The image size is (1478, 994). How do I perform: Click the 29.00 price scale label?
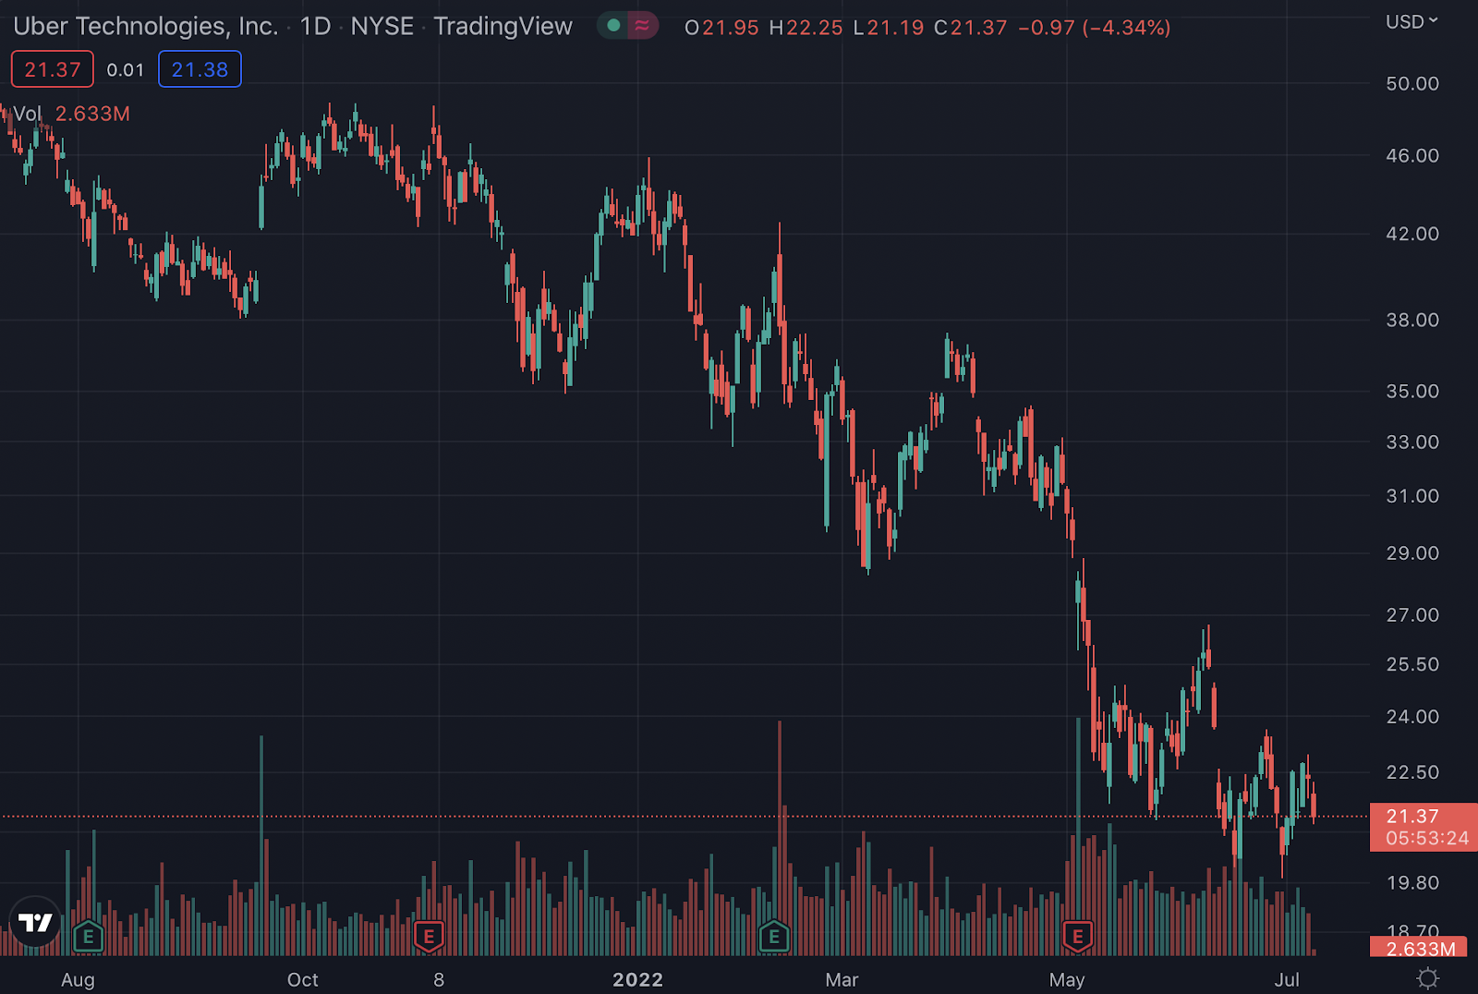(x=1412, y=553)
